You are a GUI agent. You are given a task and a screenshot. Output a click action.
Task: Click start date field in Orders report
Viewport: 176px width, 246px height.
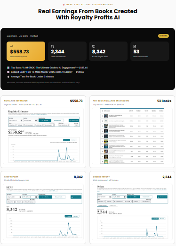click(104, 197)
